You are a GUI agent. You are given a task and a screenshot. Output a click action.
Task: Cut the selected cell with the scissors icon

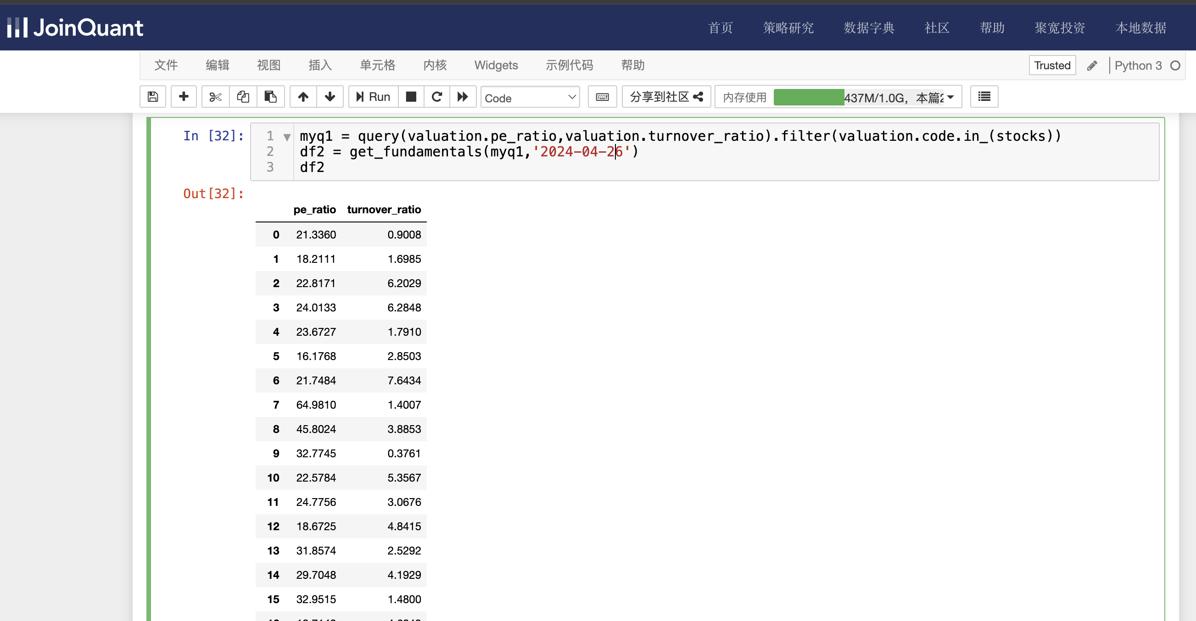(215, 96)
